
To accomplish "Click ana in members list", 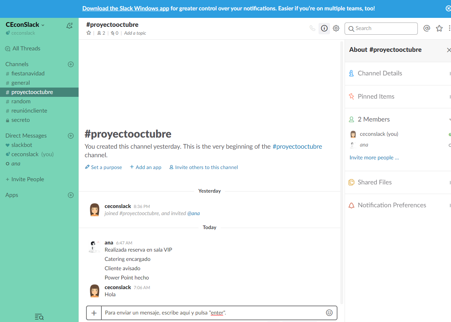I will point(364,145).
